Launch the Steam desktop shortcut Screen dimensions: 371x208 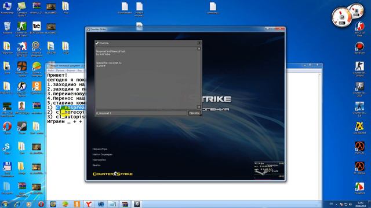(22, 128)
